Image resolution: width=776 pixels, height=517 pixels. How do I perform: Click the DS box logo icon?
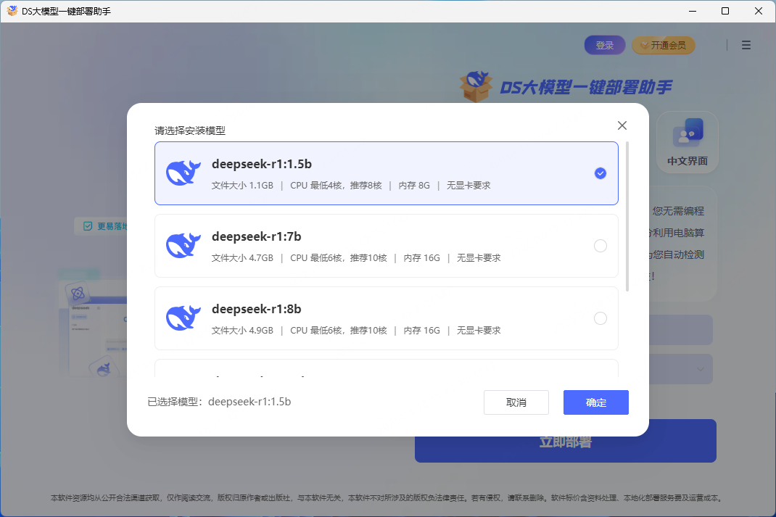476,86
